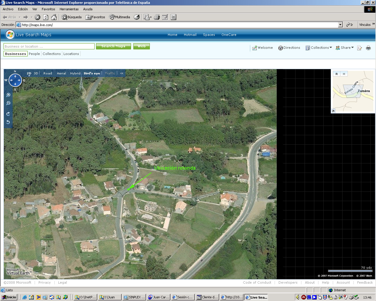Rotate bird's eye view clockwise
Viewport: 376px width, 301px height.
tap(8, 114)
